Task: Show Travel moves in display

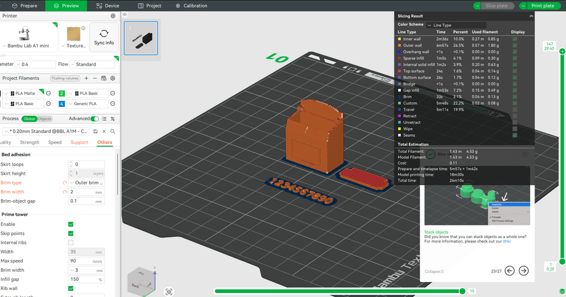Action: 515,110
